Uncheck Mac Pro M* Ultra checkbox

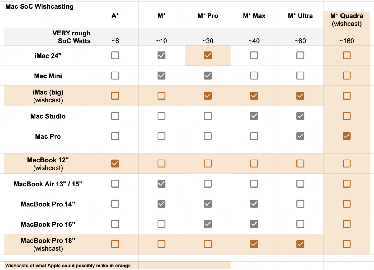point(300,136)
